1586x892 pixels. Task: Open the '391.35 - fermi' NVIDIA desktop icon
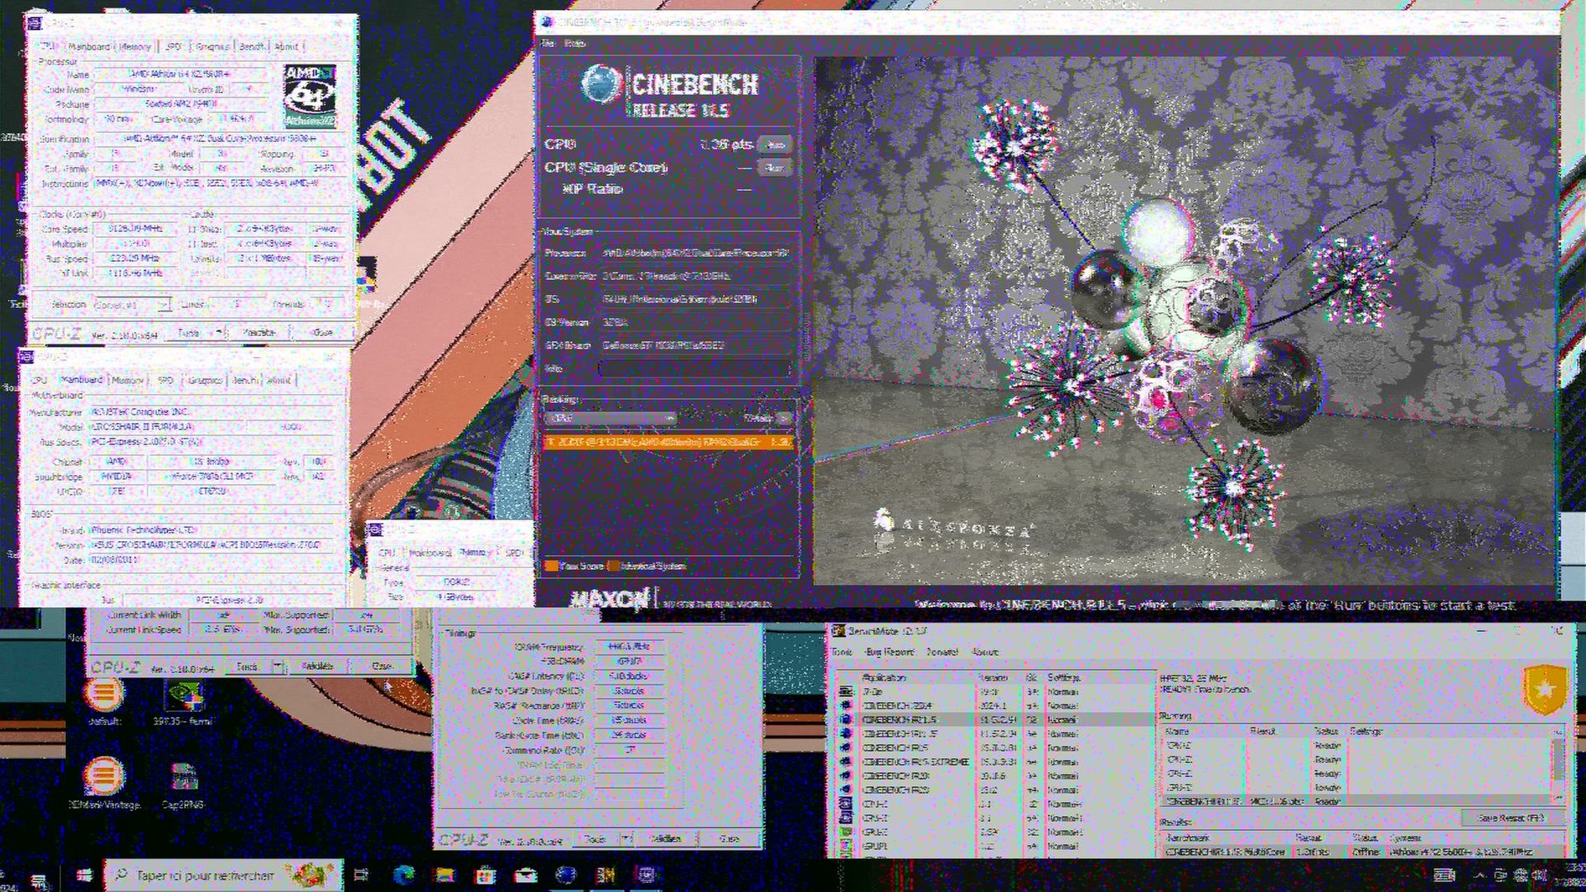[183, 696]
